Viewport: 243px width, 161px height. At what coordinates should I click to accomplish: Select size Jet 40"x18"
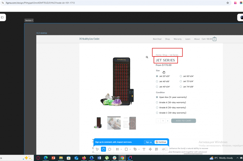(157, 81)
